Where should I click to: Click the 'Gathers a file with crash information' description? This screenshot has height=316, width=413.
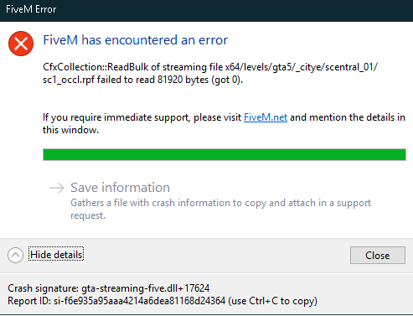[x=220, y=209]
